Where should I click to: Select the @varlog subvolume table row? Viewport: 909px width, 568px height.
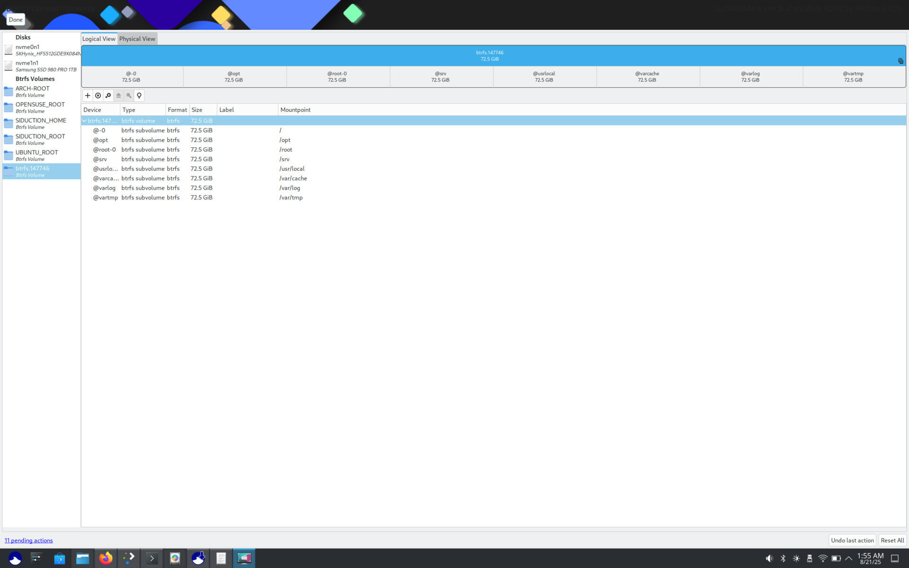[x=493, y=188]
